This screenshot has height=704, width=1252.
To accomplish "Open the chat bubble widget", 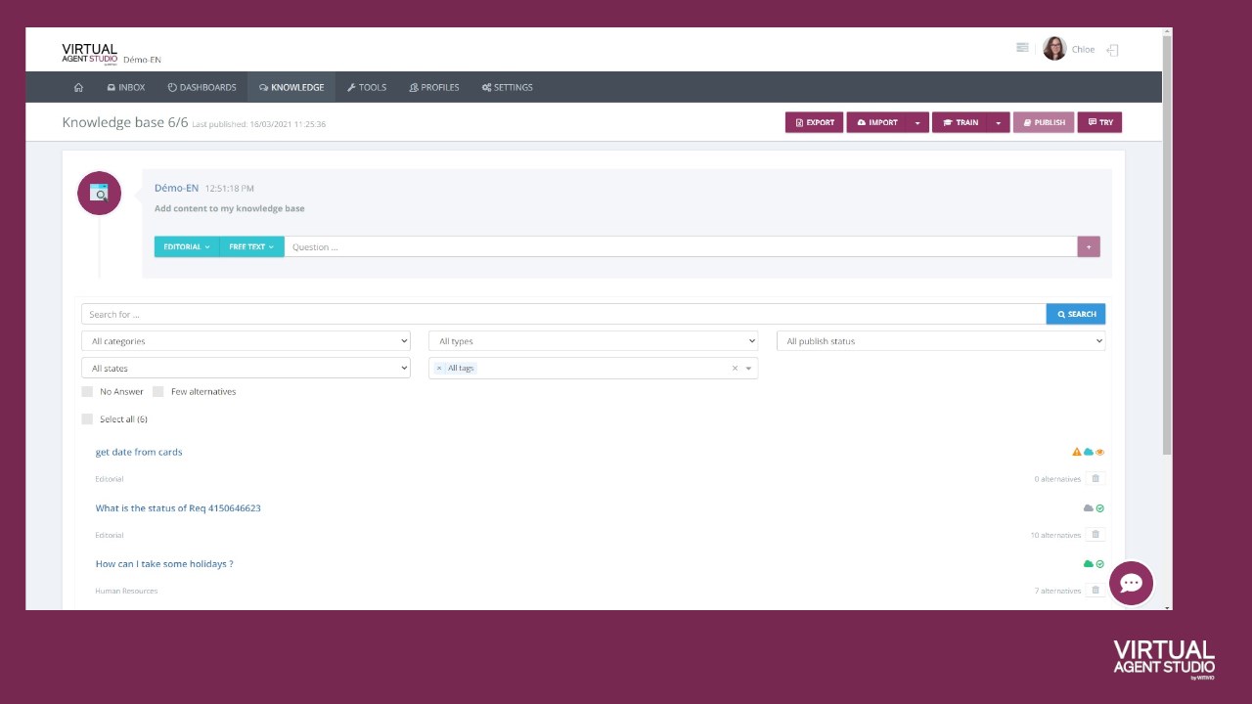I will click(x=1131, y=584).
